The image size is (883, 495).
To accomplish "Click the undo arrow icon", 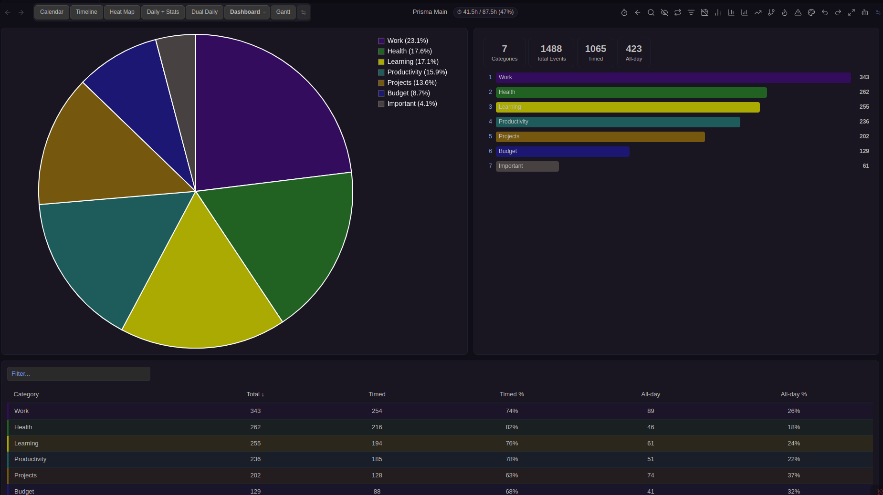I will point(824,12).
